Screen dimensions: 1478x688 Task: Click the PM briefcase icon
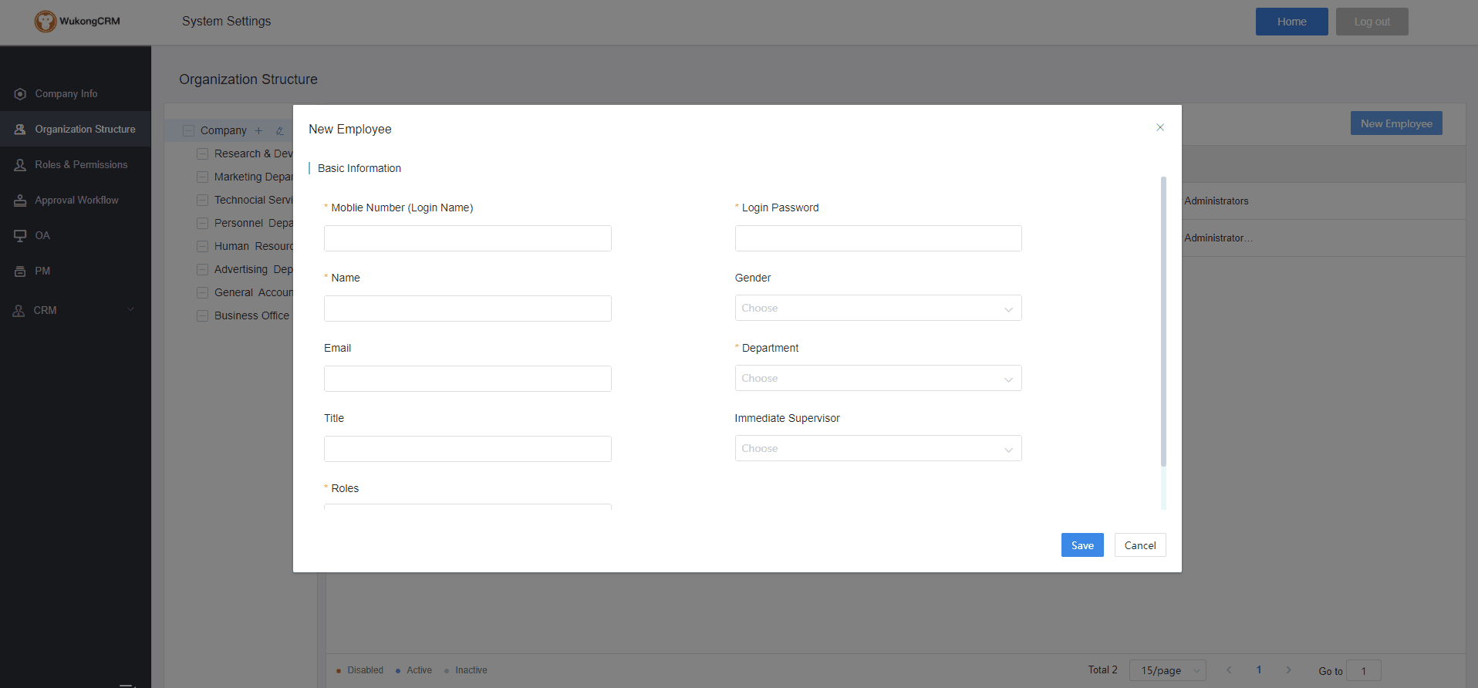coord(20,271)
